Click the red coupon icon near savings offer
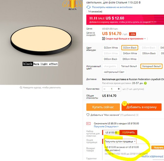Viewport: 164px width, 161px height. (x=89, y=124)
